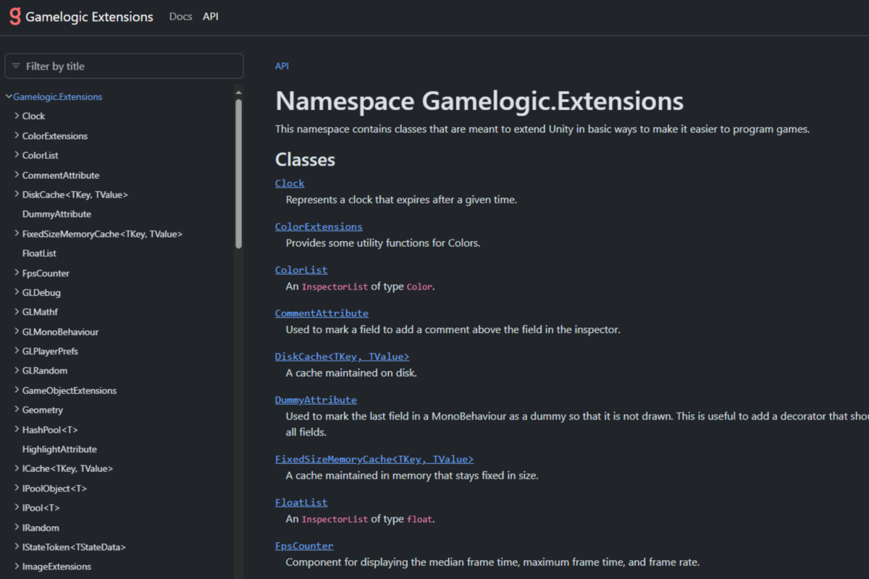The height and width of the screenshot is (579, 869).
Task: Open the Gamelogic Extensions logo home link
Action: click(x=14, y=16)
